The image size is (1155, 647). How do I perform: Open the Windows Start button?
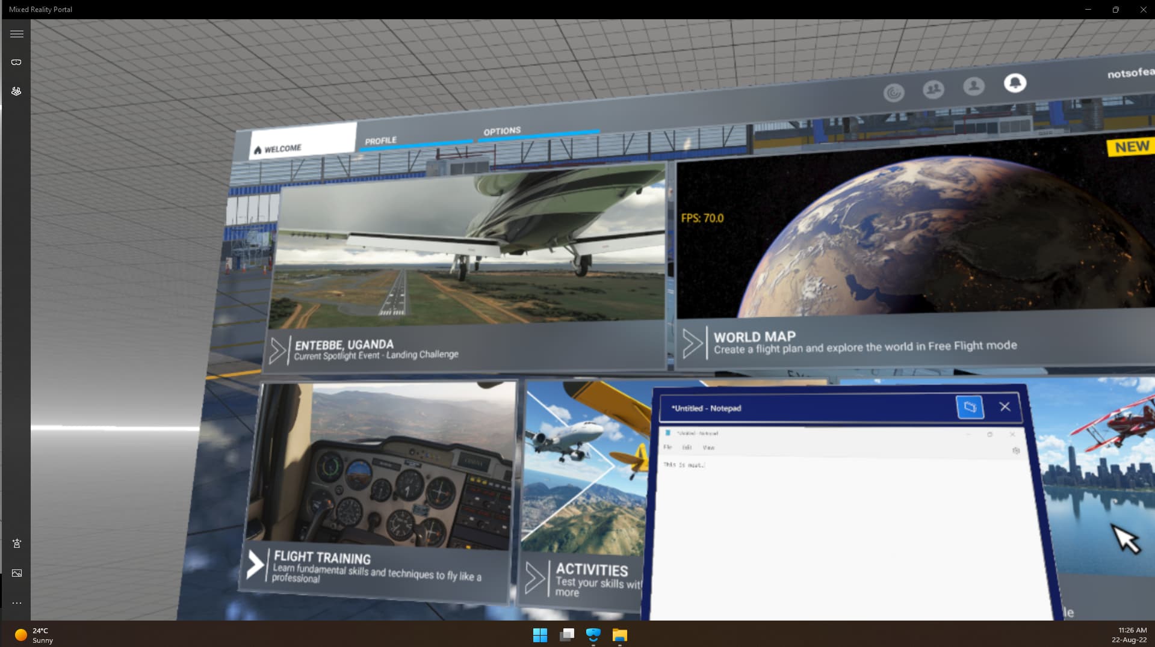(x=540, y=635)
